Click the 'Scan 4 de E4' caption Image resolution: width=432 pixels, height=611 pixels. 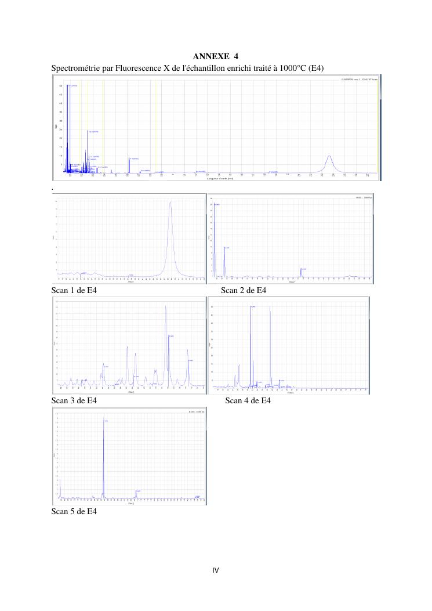point(248,400)
